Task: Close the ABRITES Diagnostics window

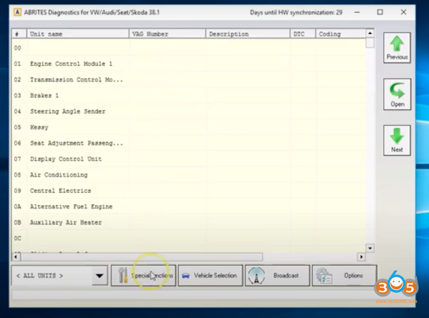Action: click(403, 13)
